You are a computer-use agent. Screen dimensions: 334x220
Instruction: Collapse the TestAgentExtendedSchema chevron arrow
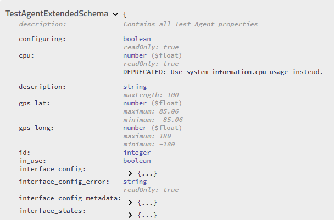[x=115, y=14]
